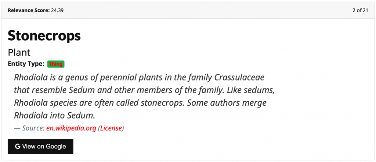Click the closing line Rhodiola into Sedum
The height and width of the screenshot is (162, 376).
point(55,116)
